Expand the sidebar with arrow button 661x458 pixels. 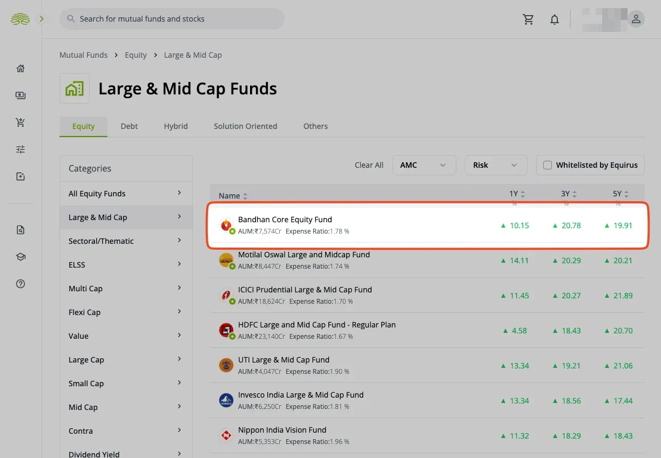(x=42, y=19)
